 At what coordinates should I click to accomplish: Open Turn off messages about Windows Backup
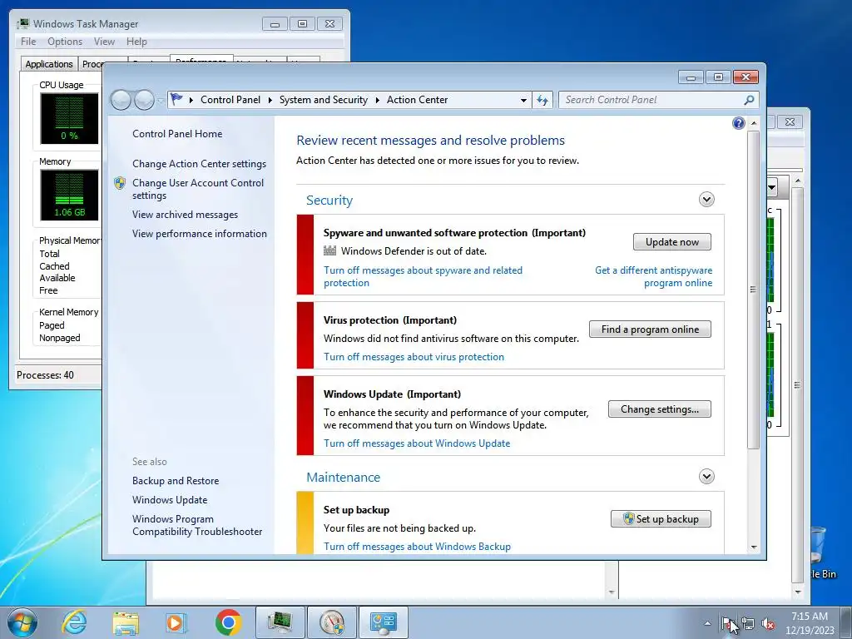(418, 546)
